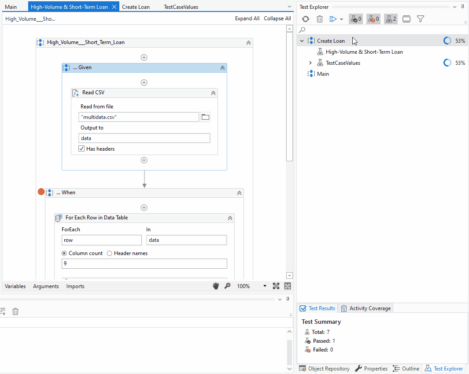The height and width of the screenshot is (374, 469).
Task: Select the Header names radio button
Action: [x=110, y=253]
